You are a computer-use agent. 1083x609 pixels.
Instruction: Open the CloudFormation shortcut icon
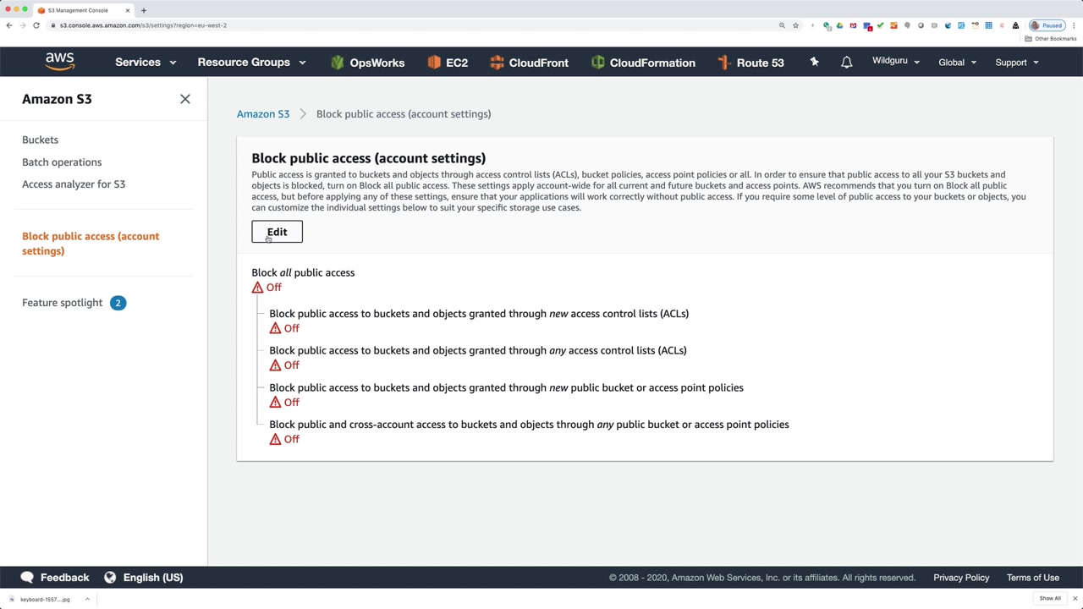[598, 63]
